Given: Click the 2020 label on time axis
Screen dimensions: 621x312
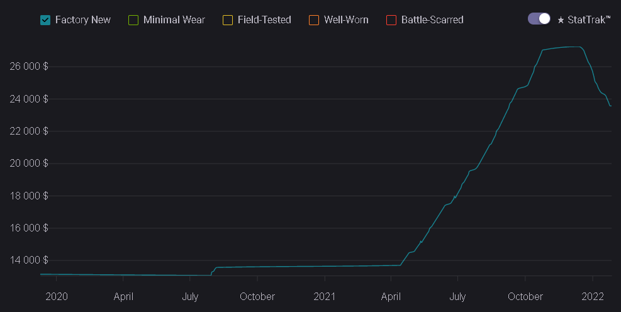Looking at the screenshot, I should (57, 296).
